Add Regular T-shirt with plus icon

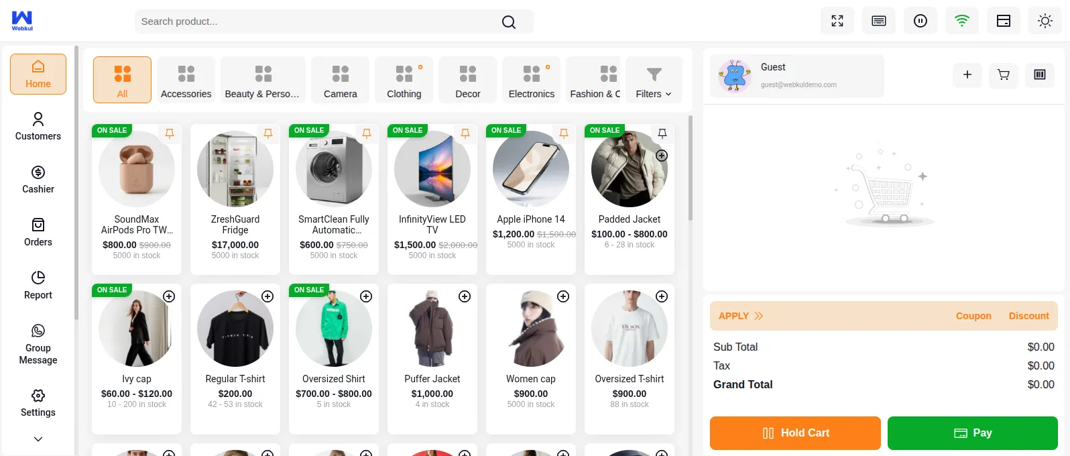(267, 296)
